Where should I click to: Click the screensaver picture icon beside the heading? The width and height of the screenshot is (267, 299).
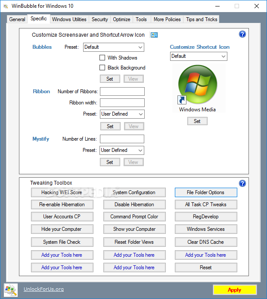154,35
